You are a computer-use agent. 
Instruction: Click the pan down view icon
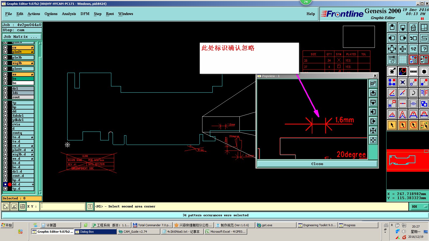tap(403, 27)
